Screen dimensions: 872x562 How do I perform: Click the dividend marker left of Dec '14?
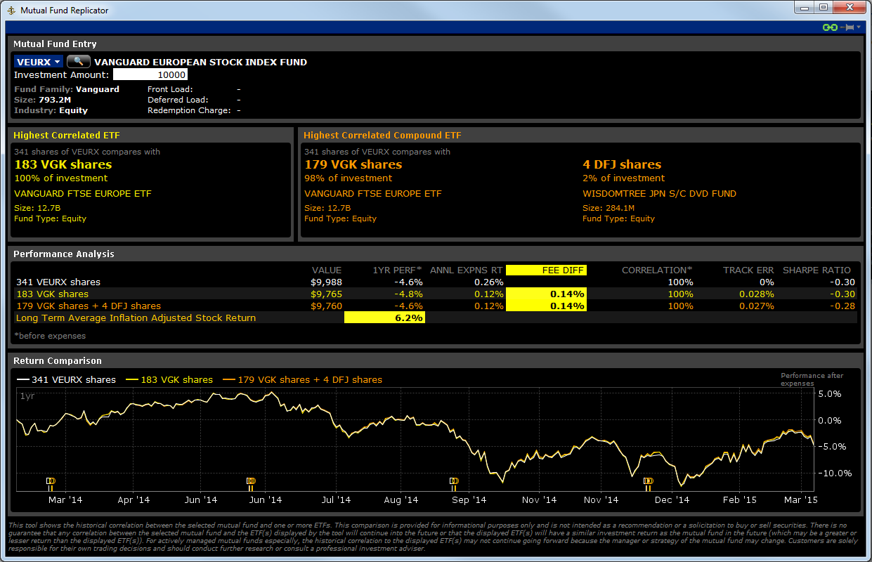click(648, 483)
